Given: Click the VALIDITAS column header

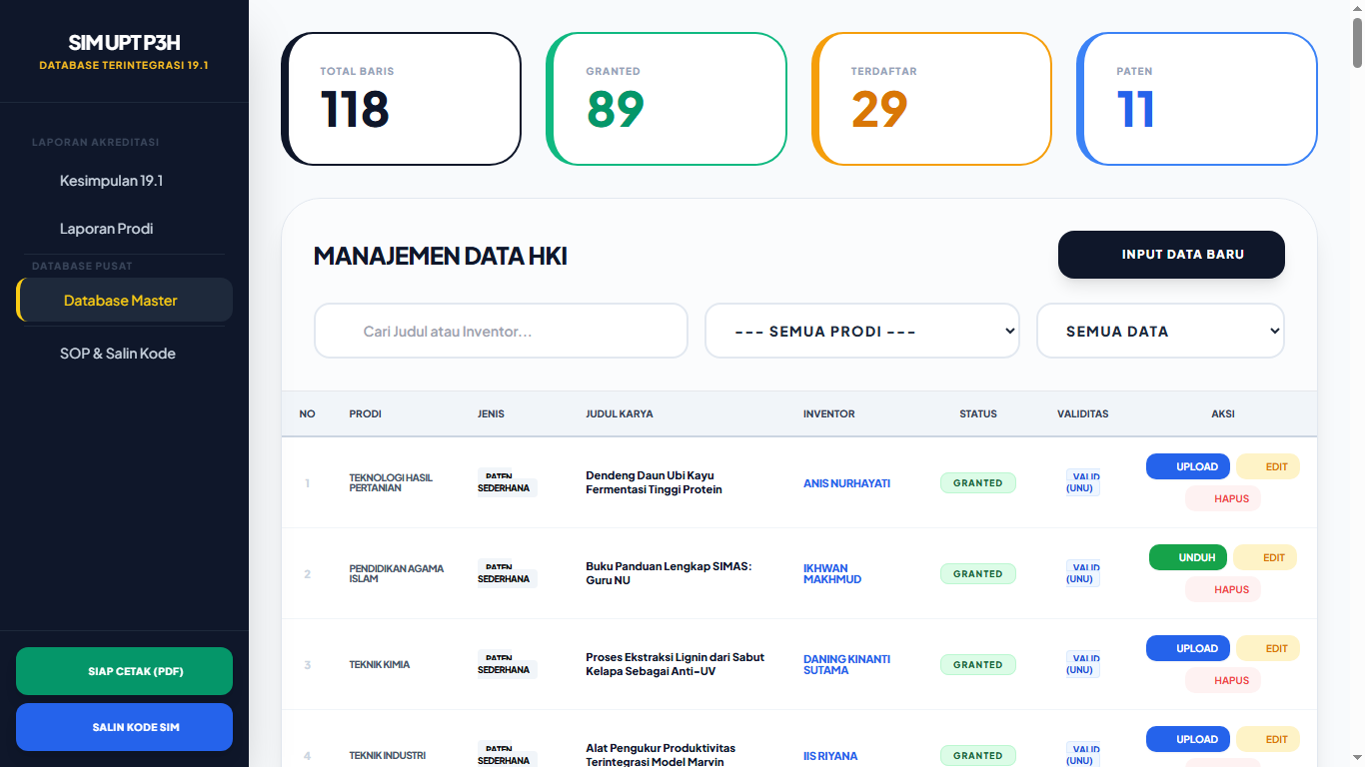Looking at the screenshot, I should tap(1083, 413).
